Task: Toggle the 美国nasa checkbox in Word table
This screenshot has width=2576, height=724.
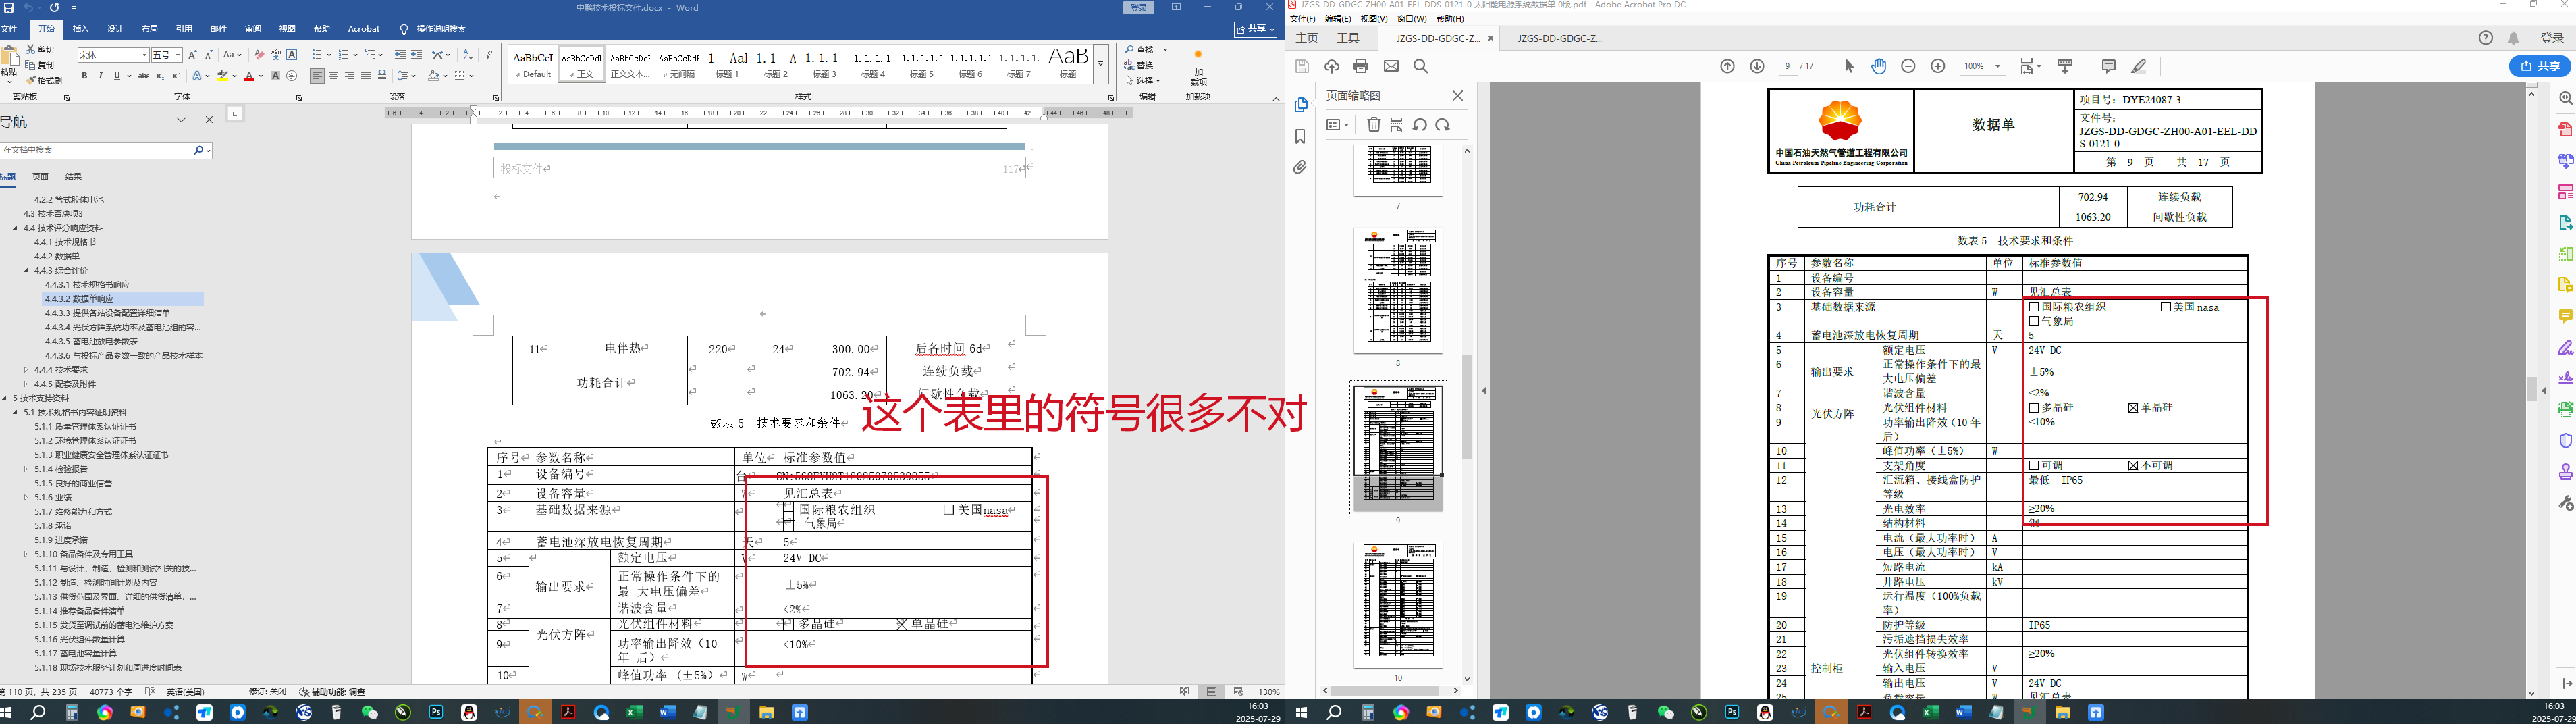Action: [x=948, y=510]
